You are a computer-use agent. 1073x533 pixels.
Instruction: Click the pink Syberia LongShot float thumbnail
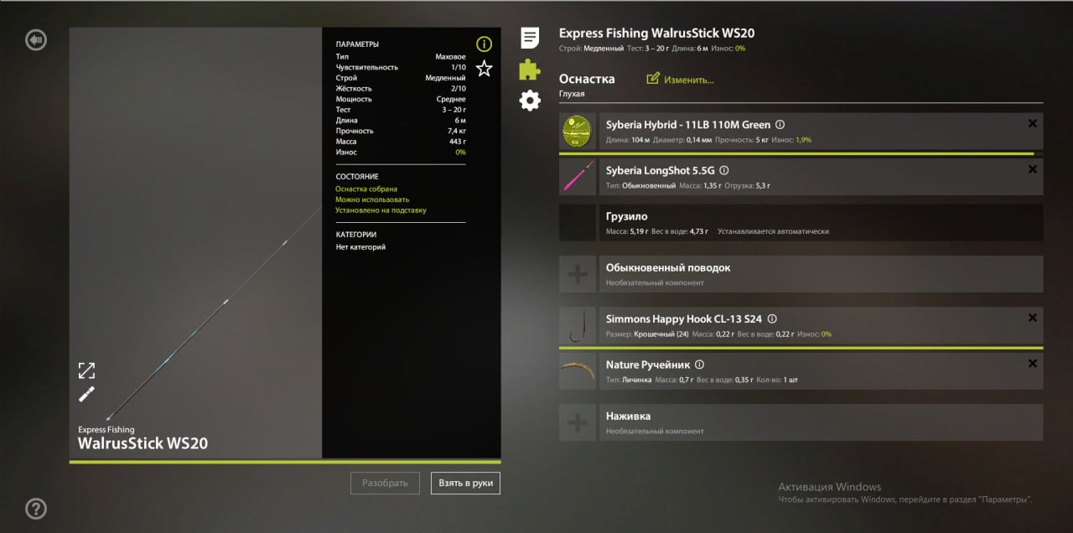click(577, 177)
